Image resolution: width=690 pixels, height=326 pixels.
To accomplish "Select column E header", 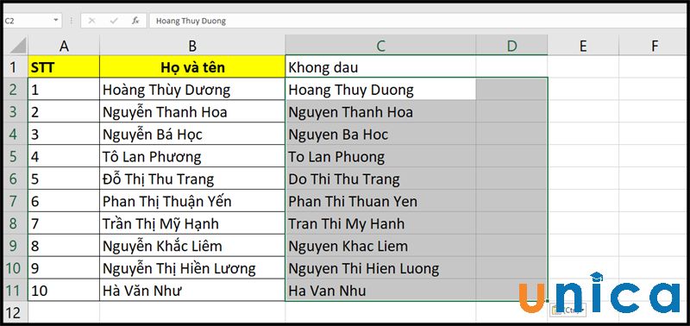I will pos(583,46).
